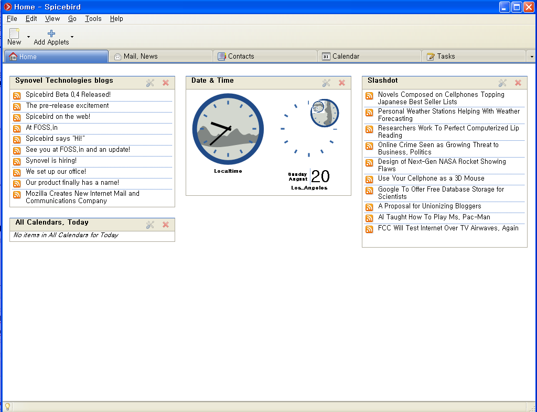Open Mozilla Creates New Internet Mail article
Screen dimensions: 537x412
pyautogui.click(x=82, y=197)
